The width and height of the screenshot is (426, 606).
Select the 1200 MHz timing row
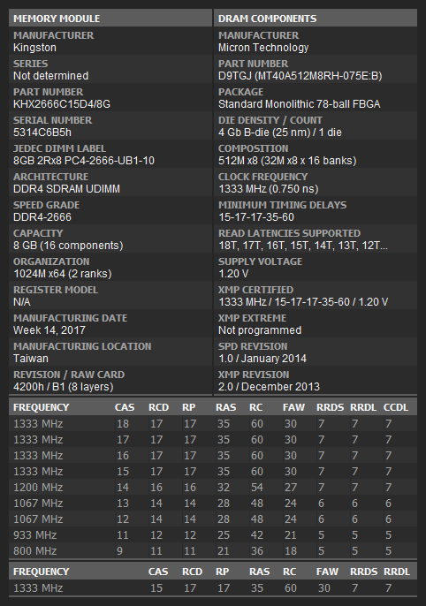[x=213, y=488]
